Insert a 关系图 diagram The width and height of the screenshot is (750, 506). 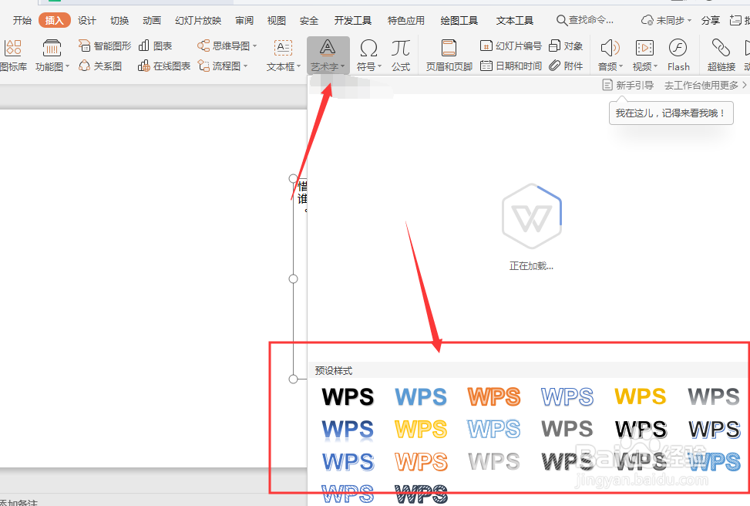coord(100,66)
